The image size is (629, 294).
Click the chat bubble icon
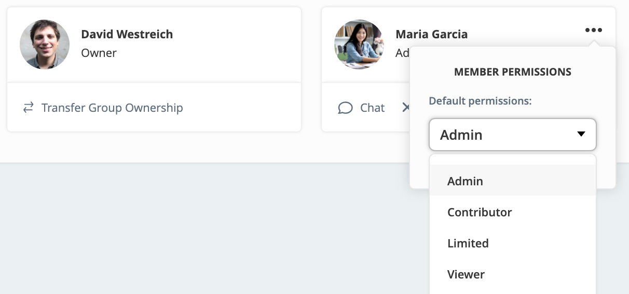tap(345, 108)
